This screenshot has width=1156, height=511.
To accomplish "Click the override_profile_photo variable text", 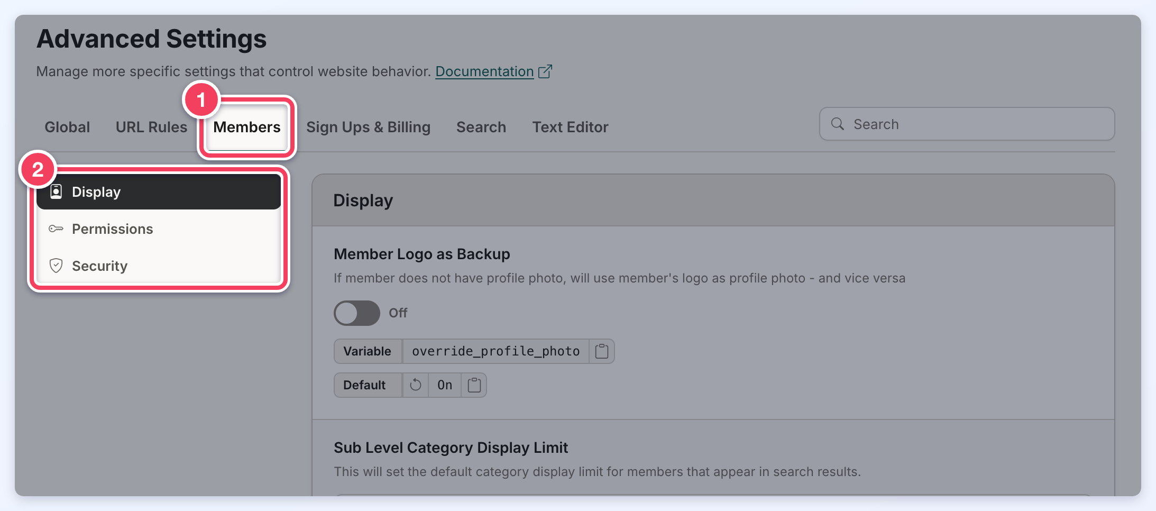I will pos(496,351).
